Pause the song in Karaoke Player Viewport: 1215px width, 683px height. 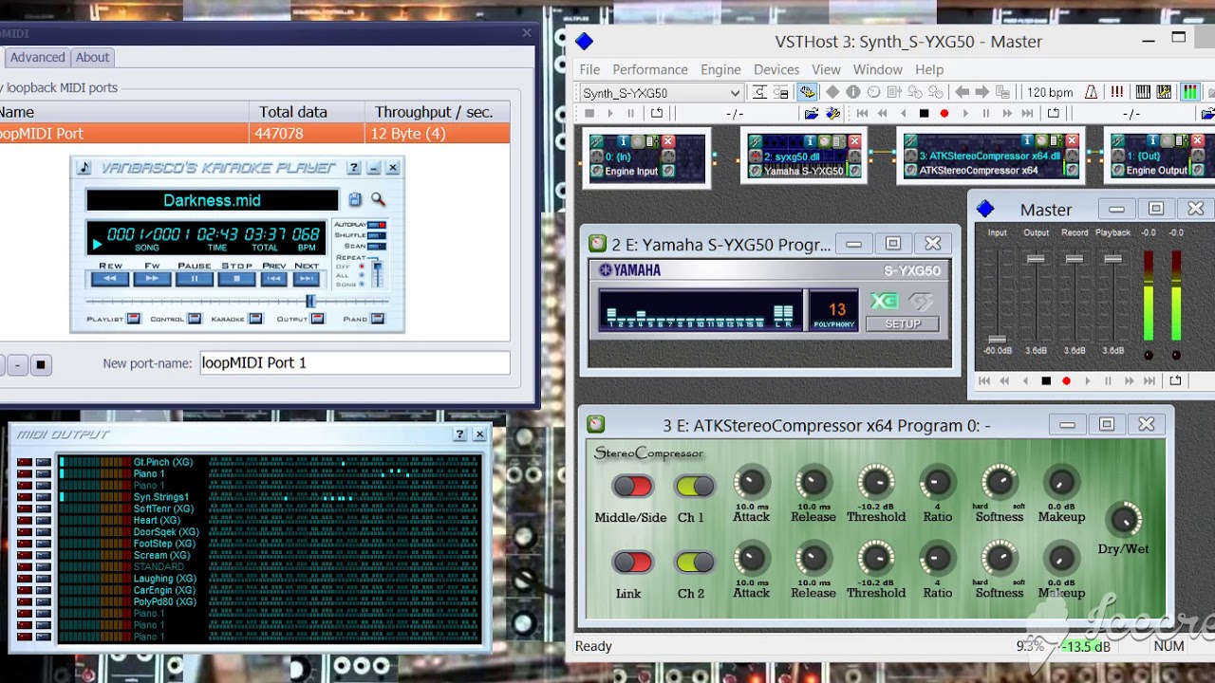coord(195,279)
